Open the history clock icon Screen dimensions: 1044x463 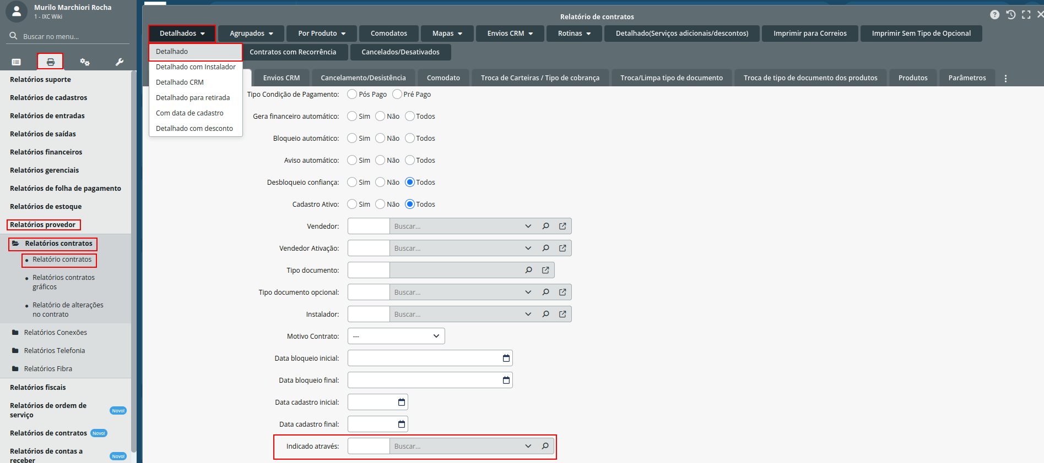[1010, 15]
